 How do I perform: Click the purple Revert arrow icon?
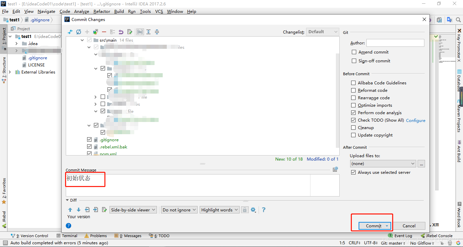pos(121,32)
